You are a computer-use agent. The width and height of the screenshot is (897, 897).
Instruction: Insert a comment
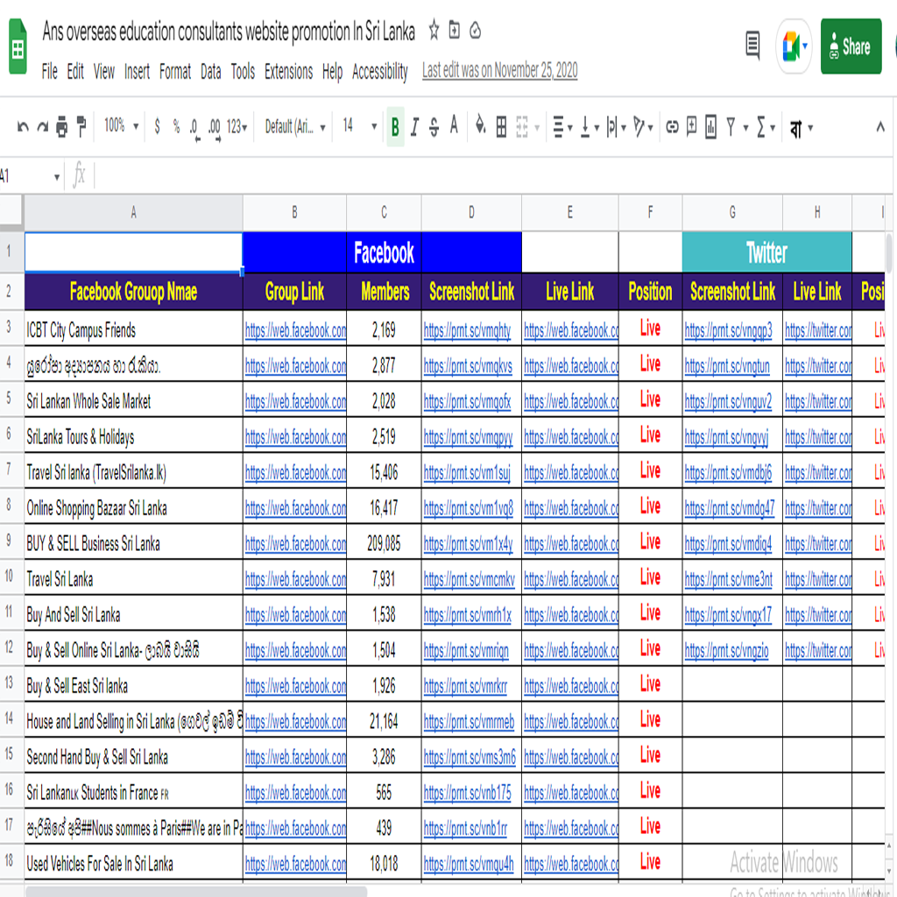pos(692,125)
